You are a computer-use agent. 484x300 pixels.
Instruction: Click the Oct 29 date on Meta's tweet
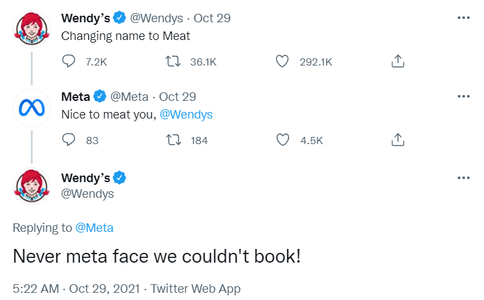[x=178, y=97]
